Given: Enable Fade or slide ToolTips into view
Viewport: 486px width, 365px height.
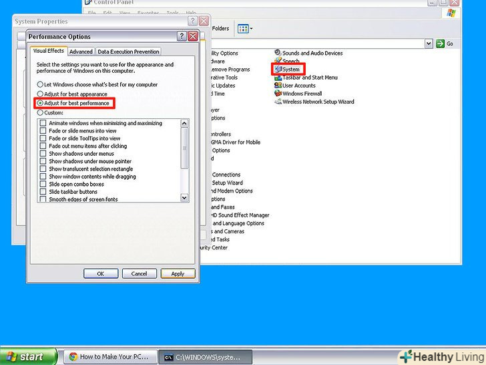Looking at the screenshot, I should [43, 138].
